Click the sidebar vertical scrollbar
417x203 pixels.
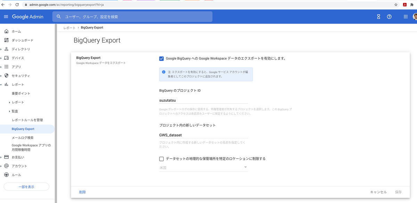pos(56,113)
